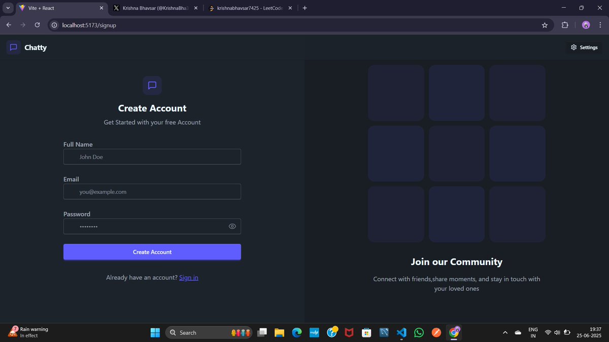Click the Sign in link
Image resolution: width=609 pixels, height=342 pixels.
(x=188, y=277)
